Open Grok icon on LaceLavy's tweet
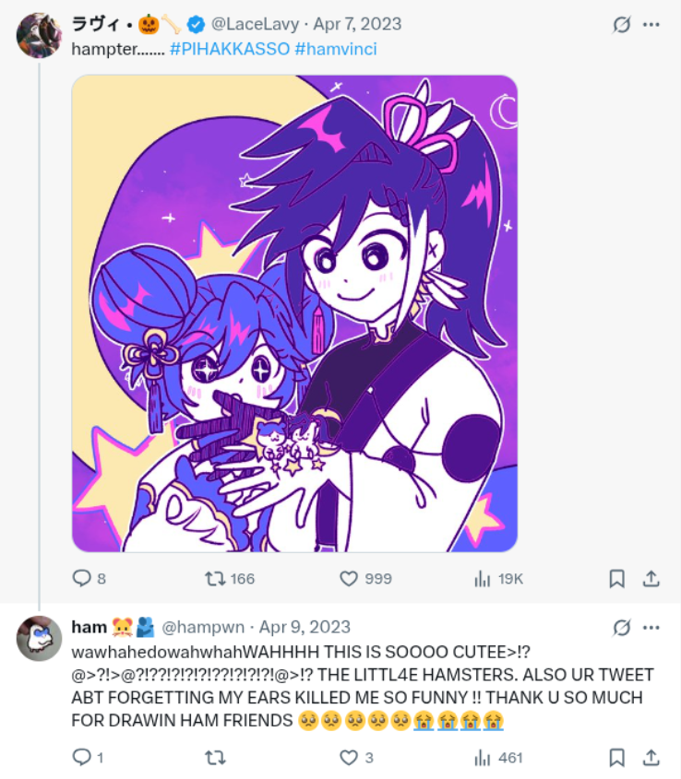The height and width of the screenshot is (779, 681). coord(621,24)
